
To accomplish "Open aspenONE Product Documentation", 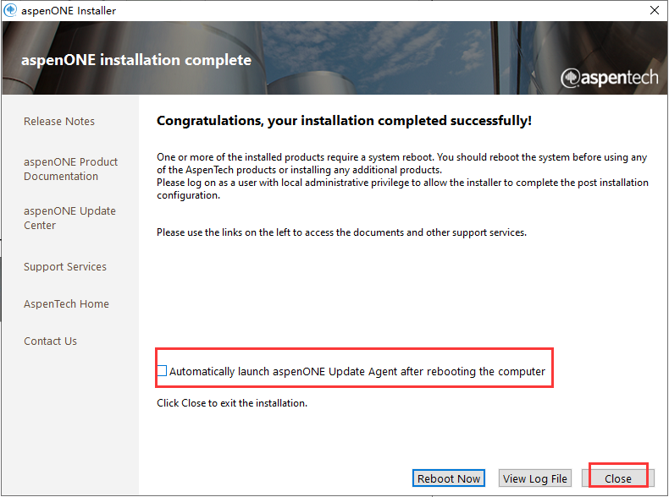I will [70, 169].
